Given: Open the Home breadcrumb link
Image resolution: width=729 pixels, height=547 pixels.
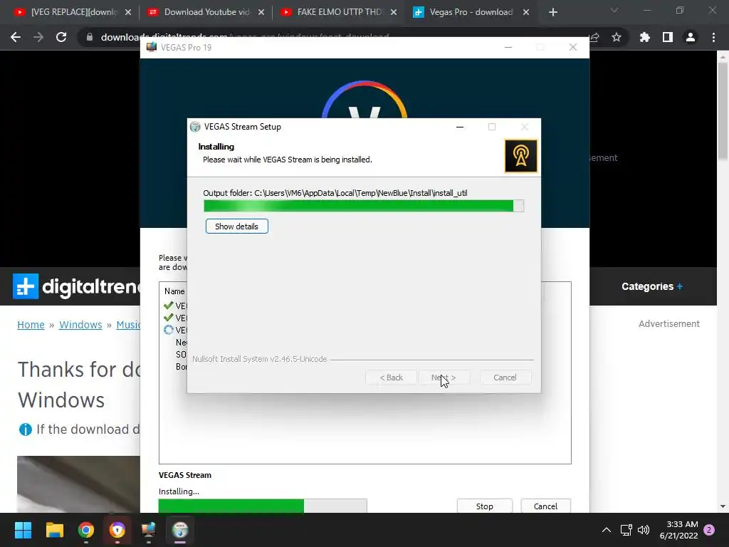Looking at the screenshot, I should click(31, 325).
